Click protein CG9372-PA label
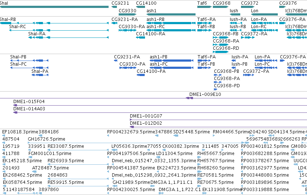 [256, 71]
